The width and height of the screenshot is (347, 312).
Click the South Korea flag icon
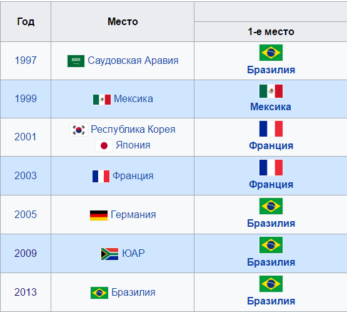pos(79,130)
